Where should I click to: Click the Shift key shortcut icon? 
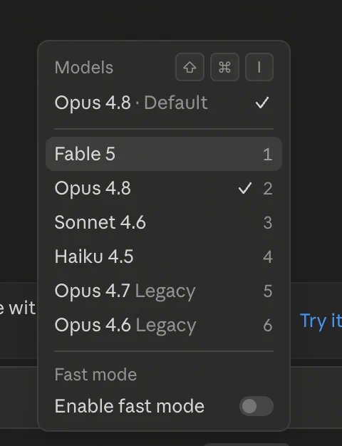pos(190,67)
